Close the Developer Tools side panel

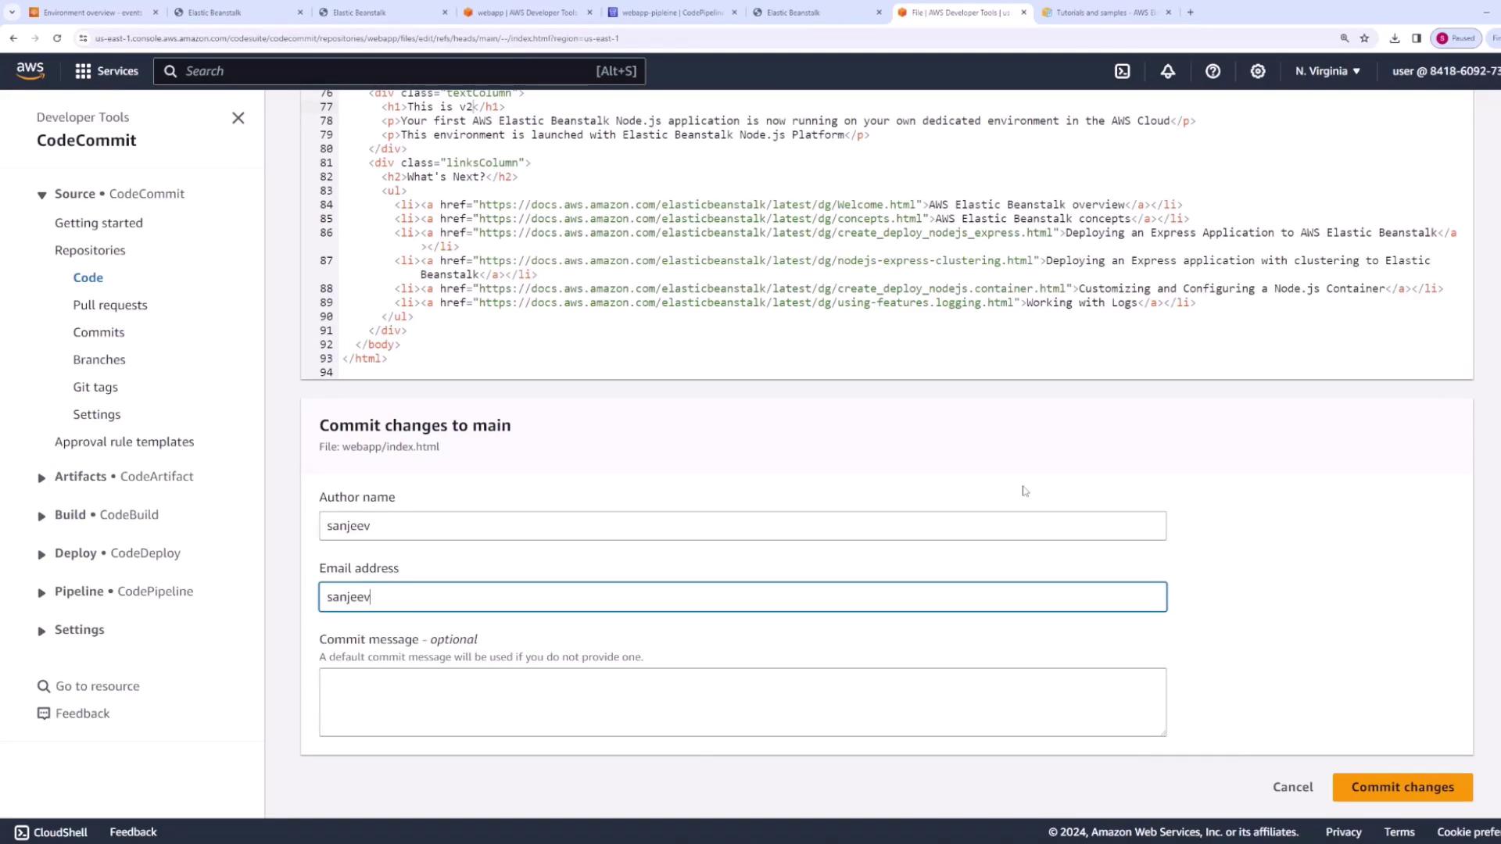[x=238, y=118]
